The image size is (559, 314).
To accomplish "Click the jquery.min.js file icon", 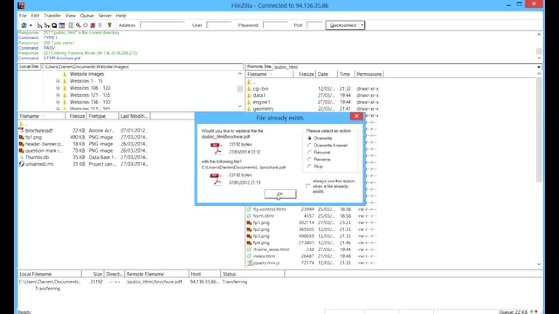I will 249,263.
